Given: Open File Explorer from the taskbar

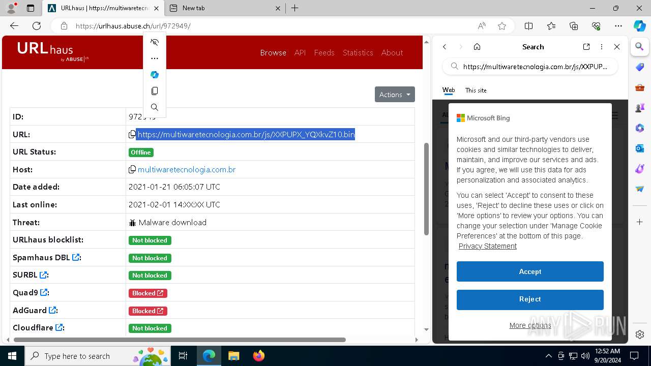Looking at the screenshot, I should pyautogui.click(x=234, y=356).
